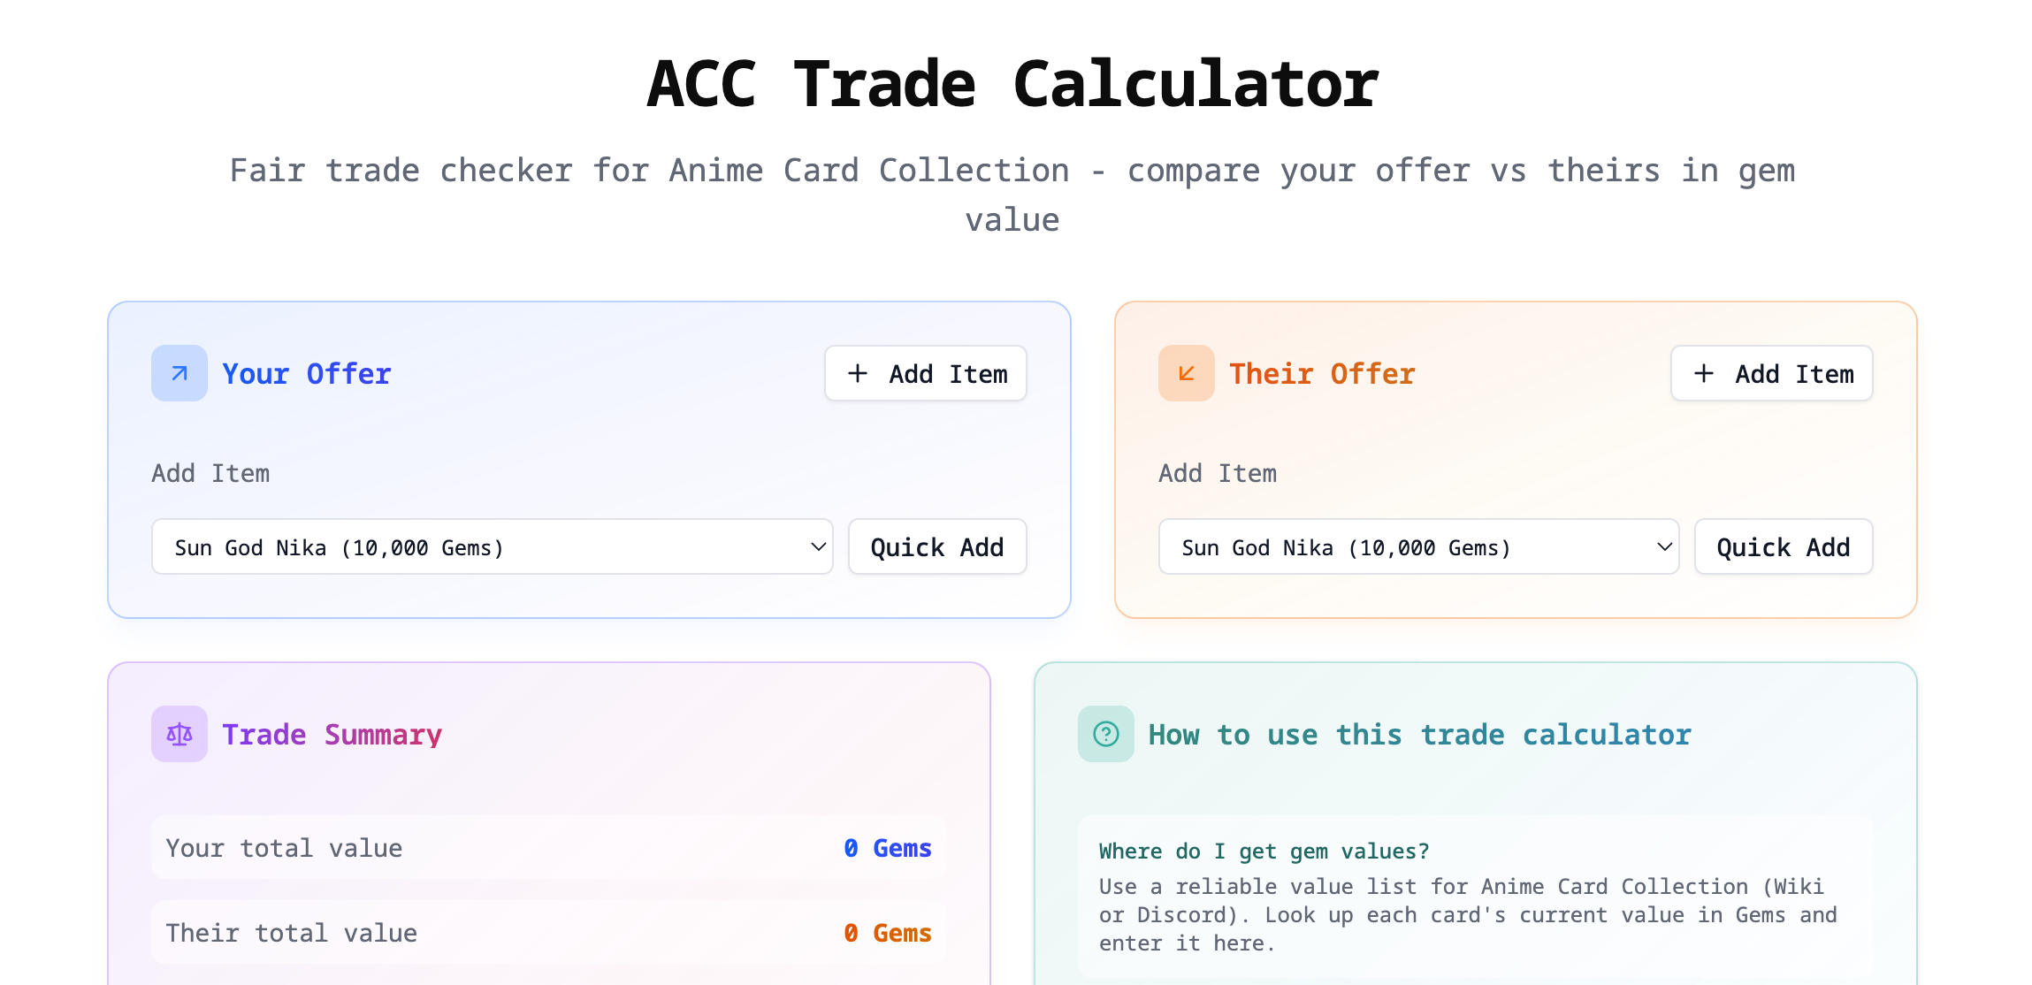Screen dimensions: 2032x985
Task: Click the plus icon on Their Offer's Add Item
Action: click(1703, 373)
